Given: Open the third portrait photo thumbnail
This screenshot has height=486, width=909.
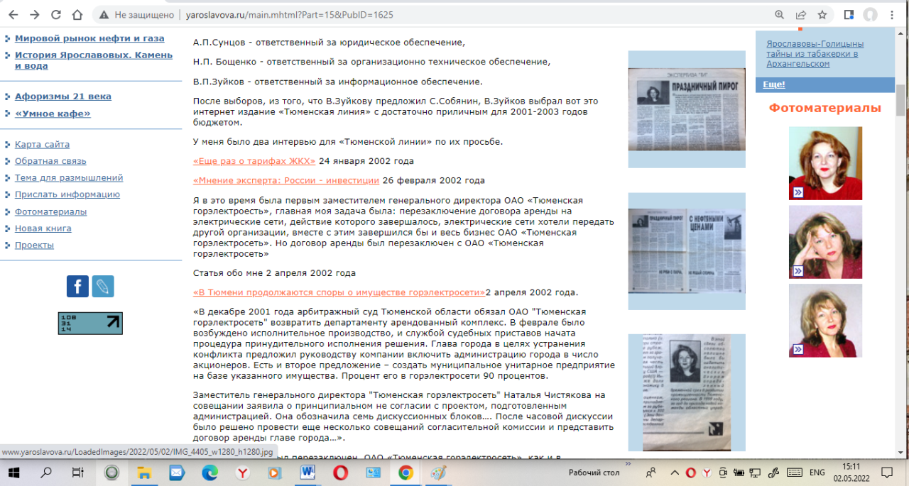Looking at the screenshot, I should pyautogui.click(x=825, y=320).
